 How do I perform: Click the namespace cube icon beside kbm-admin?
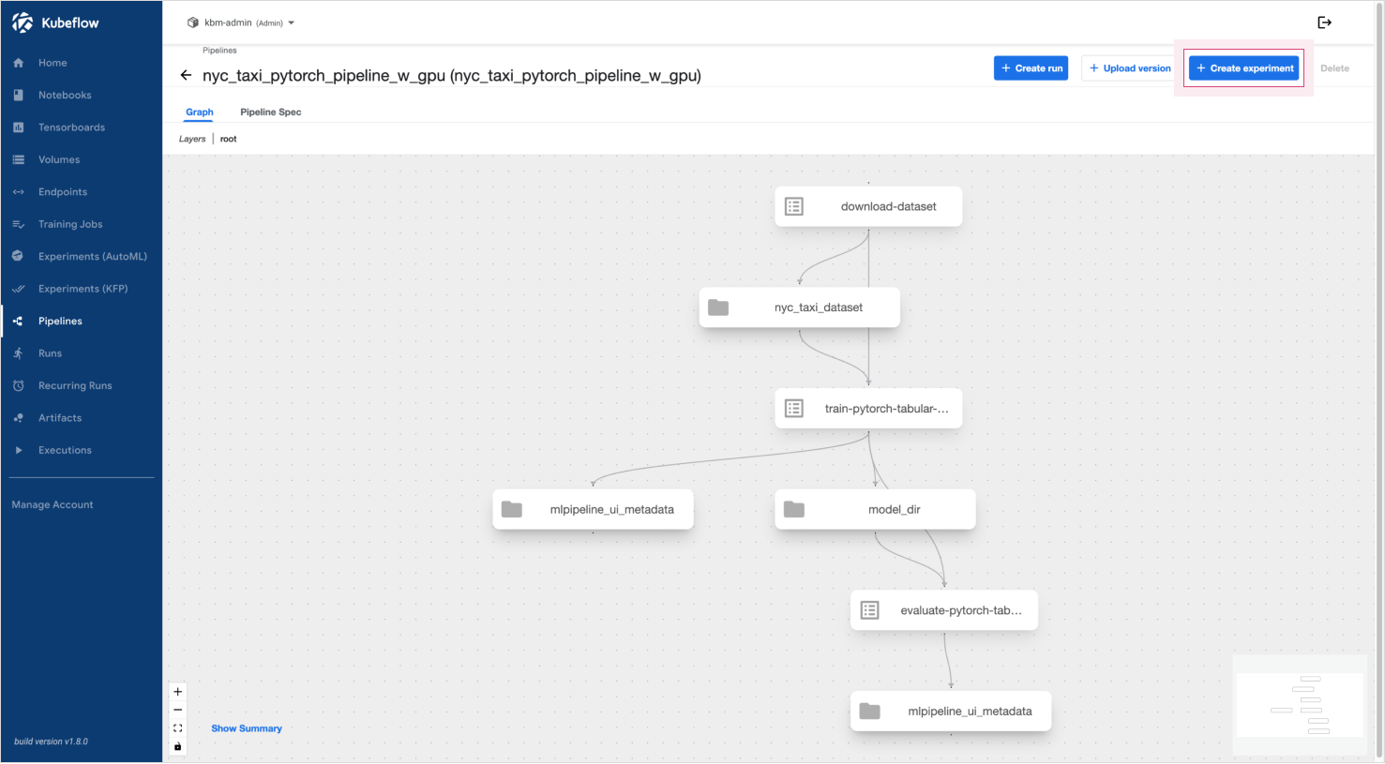click(193, 22)
